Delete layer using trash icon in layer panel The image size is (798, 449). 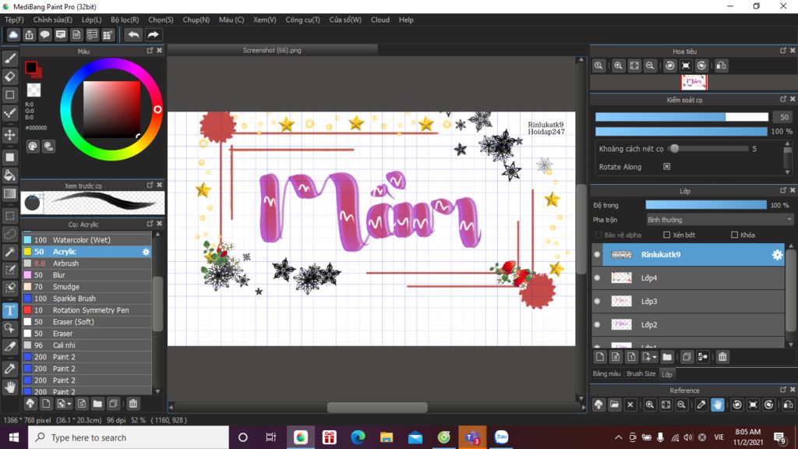(x=722, y=357)
